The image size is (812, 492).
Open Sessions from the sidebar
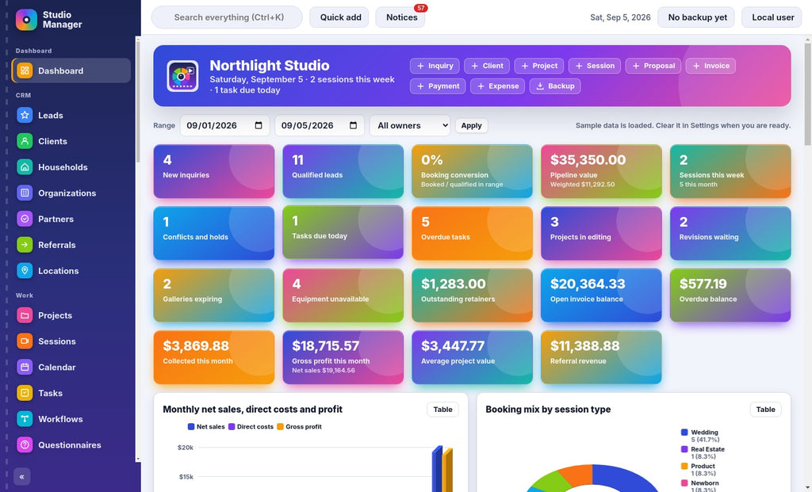(71, 341)
